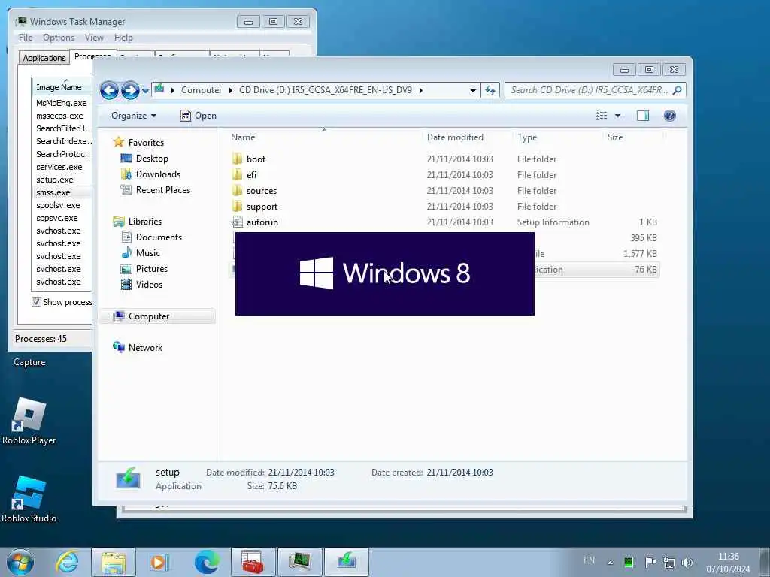
Task: Open Task Manager Help menu
Action: click(x=123, y=38)
